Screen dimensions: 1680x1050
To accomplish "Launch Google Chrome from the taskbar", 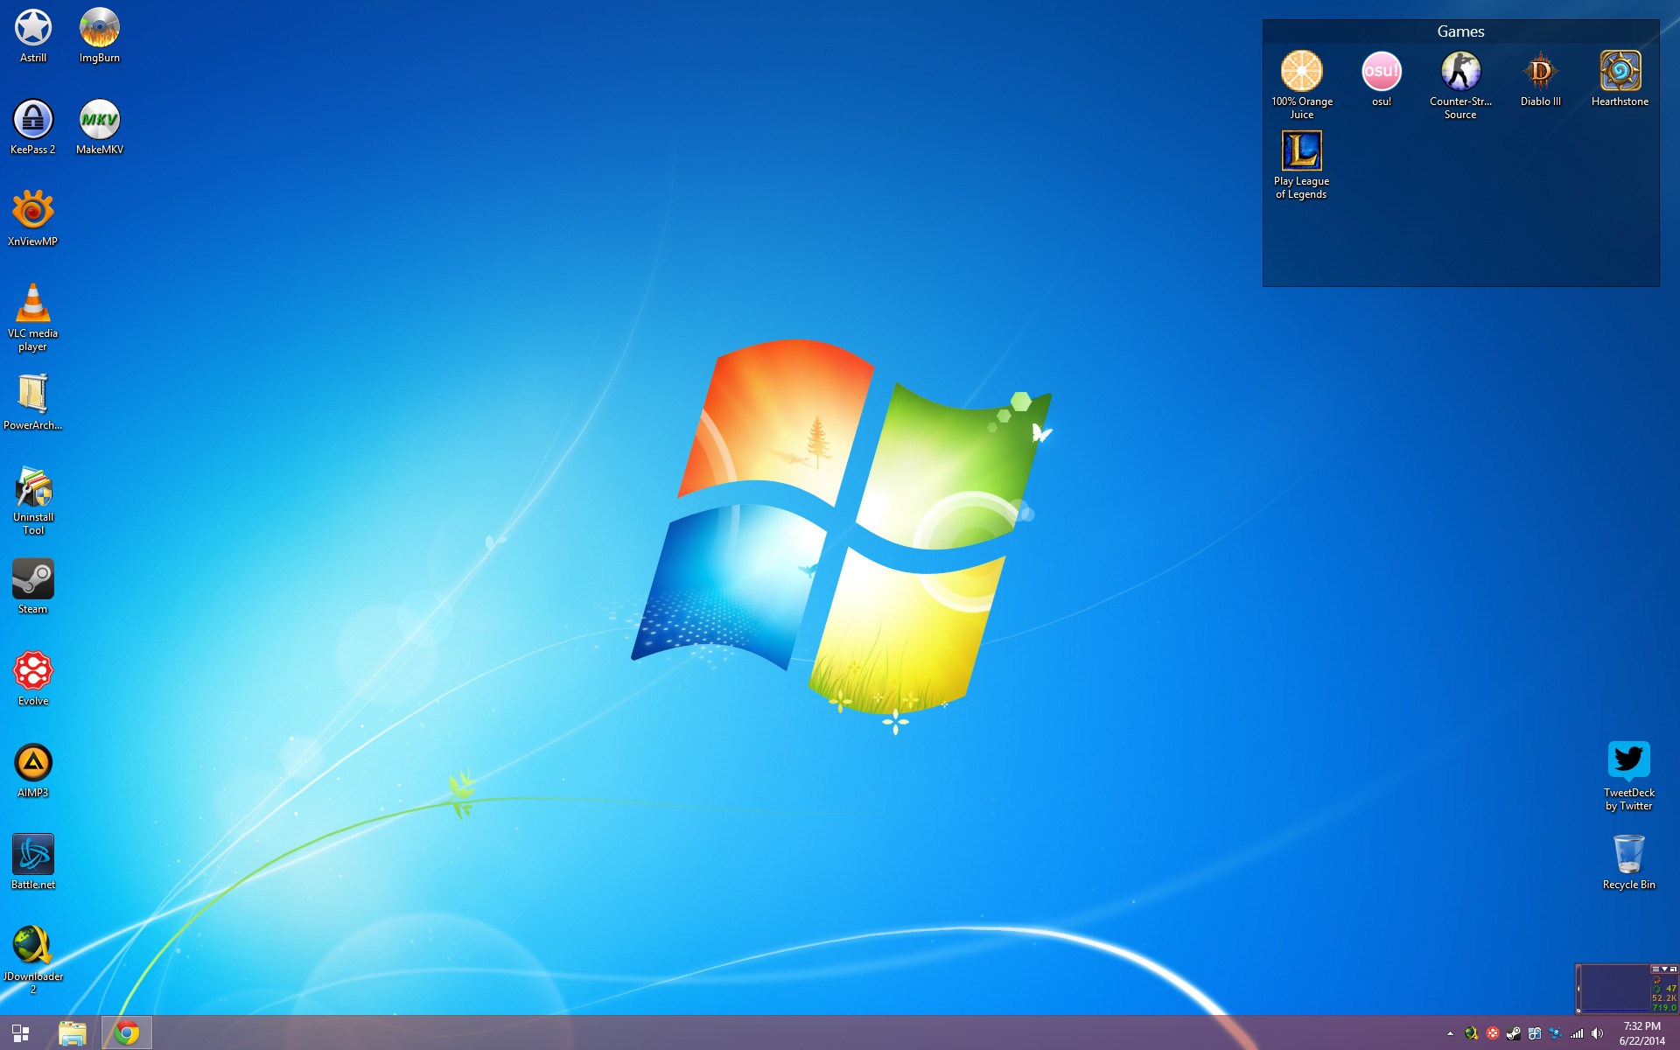I will 127,1032.
